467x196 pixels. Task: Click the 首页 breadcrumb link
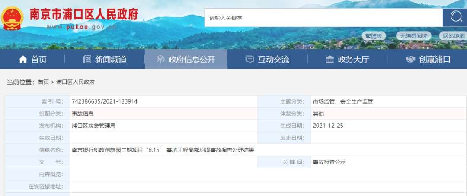point(43,82)
